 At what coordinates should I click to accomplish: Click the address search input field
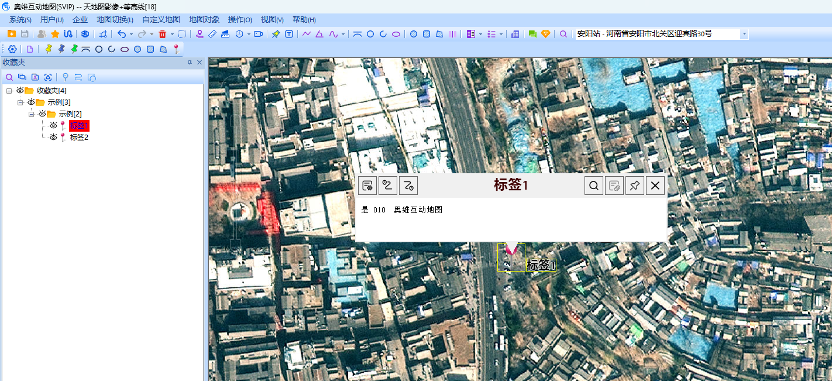(x=657, y=34)
